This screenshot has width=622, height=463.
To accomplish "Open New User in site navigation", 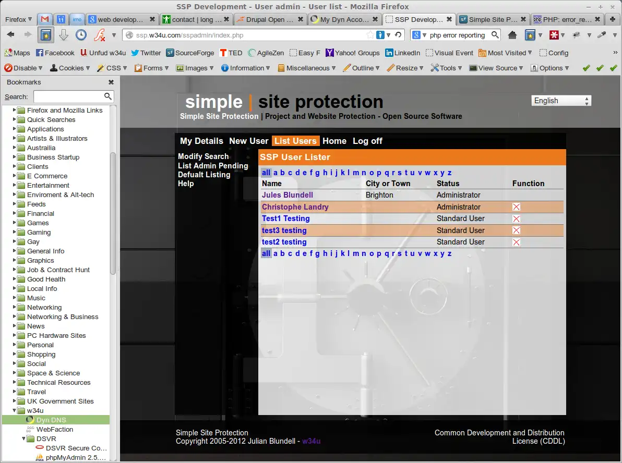I will click(249, 141).
